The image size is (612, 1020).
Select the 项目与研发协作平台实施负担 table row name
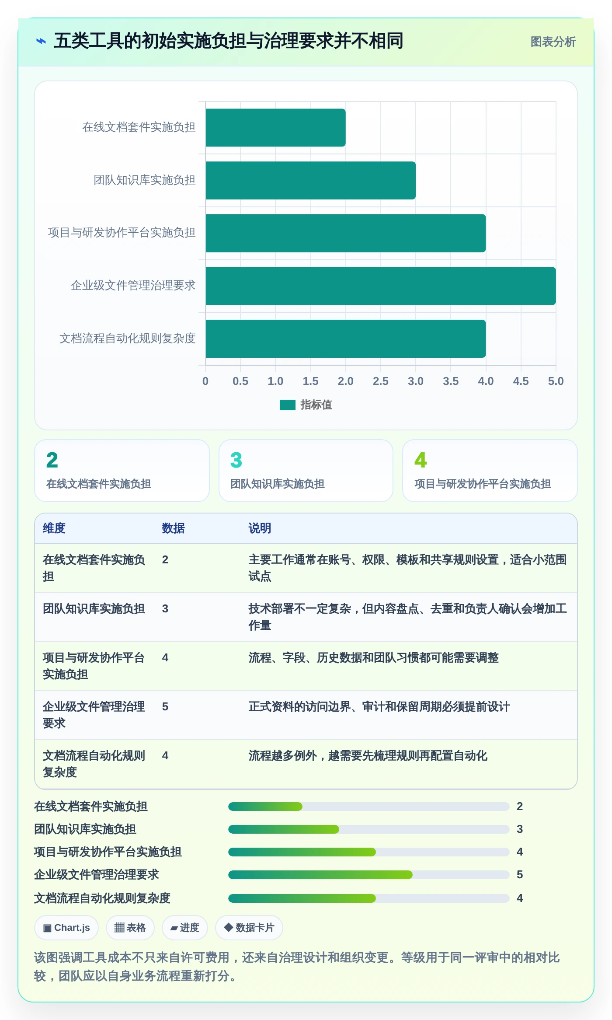94,666
